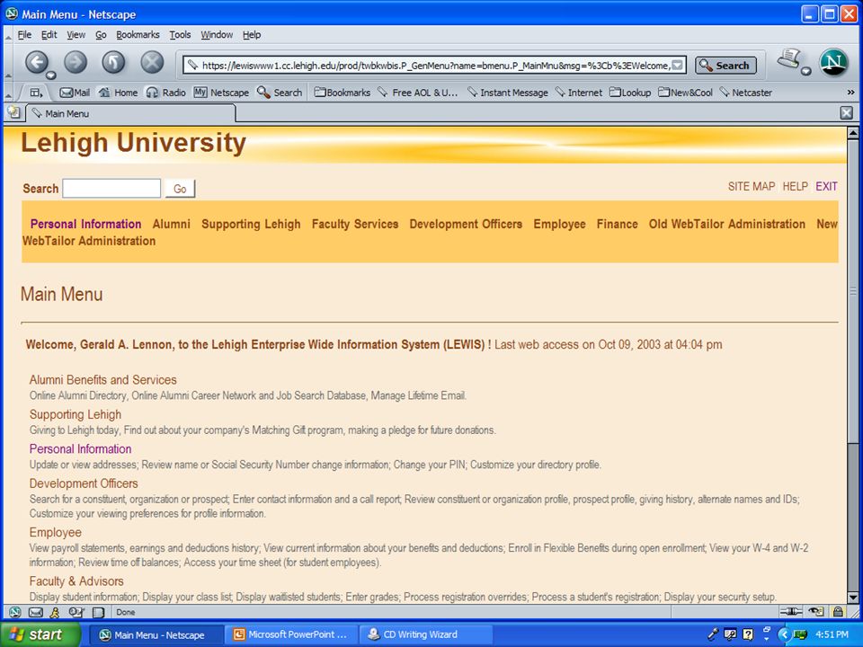Open the Internet bookmark
Screen dimensions: 863x647
pos(578,93)
